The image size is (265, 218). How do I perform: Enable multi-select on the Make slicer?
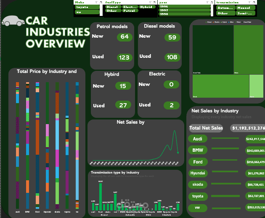coord(97,2)
